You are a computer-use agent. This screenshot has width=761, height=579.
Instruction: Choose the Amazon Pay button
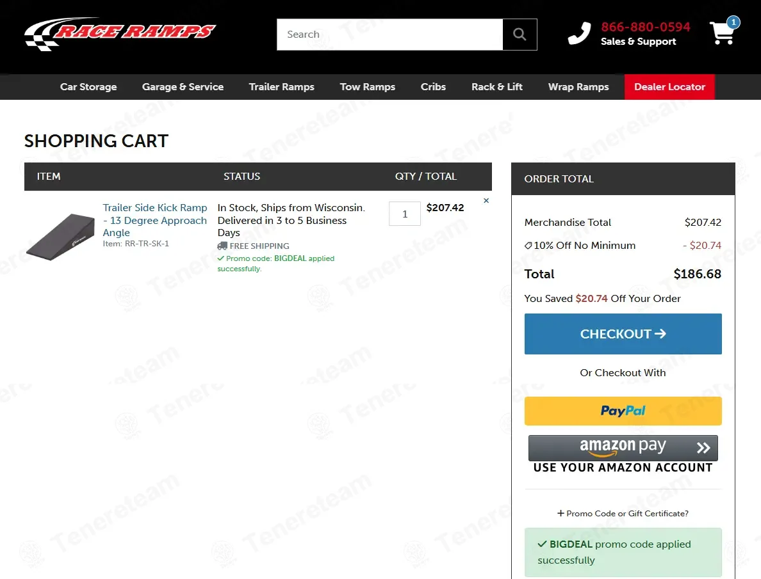click(x=623, y=448)
